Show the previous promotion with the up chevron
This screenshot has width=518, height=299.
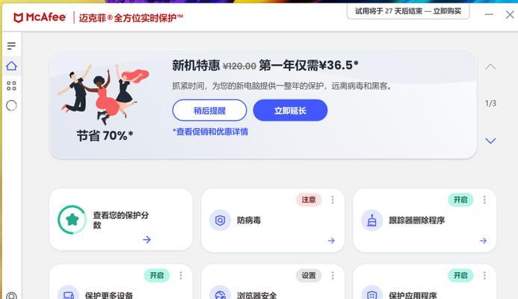pos(490,67)
